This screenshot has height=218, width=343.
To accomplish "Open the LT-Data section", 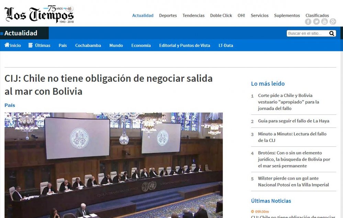I will [x=226, y=46].
